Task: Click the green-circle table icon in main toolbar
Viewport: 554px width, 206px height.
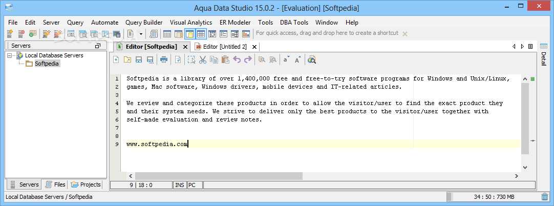Action: (x=33, y=34)
